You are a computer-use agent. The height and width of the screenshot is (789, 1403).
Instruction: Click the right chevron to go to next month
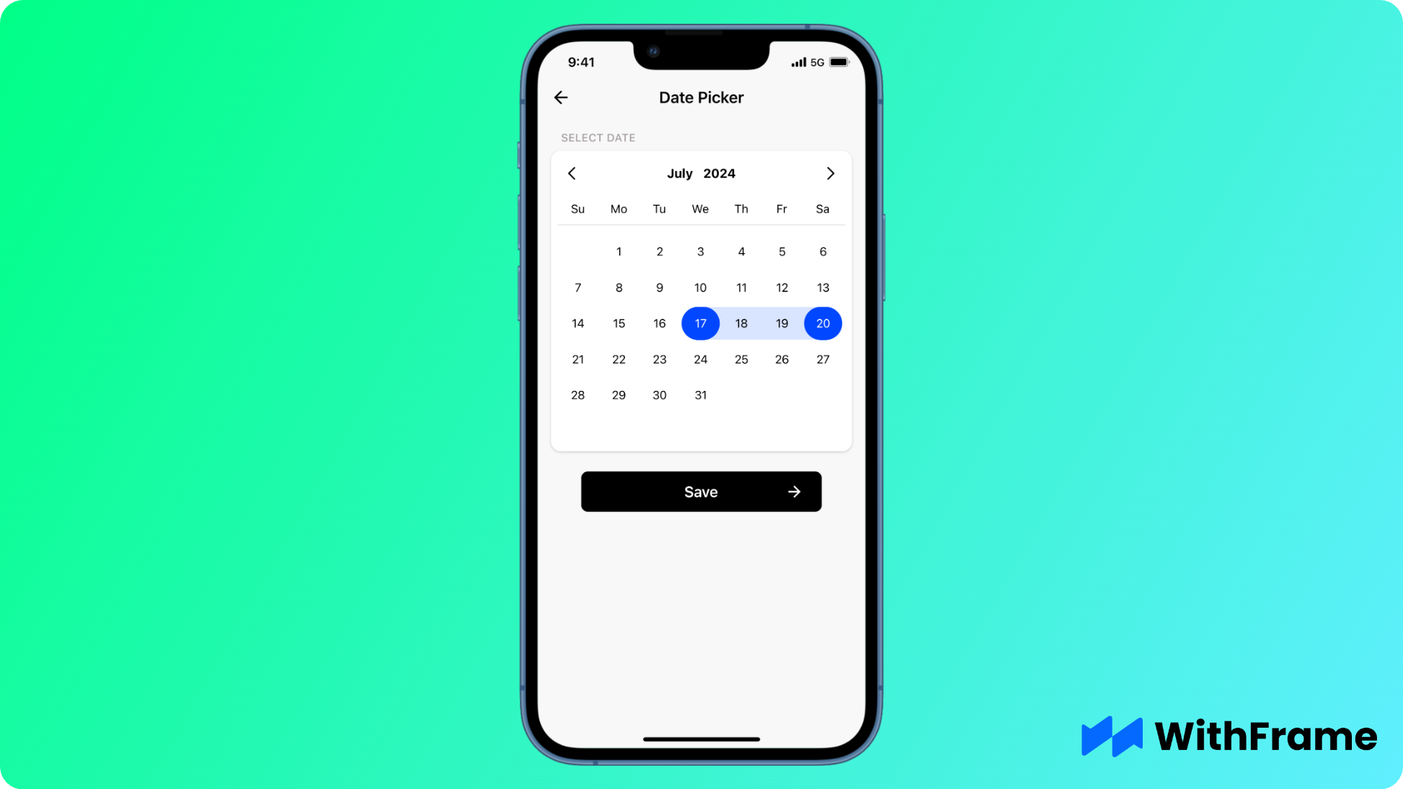pyautogui.click(x=830, y=173)
